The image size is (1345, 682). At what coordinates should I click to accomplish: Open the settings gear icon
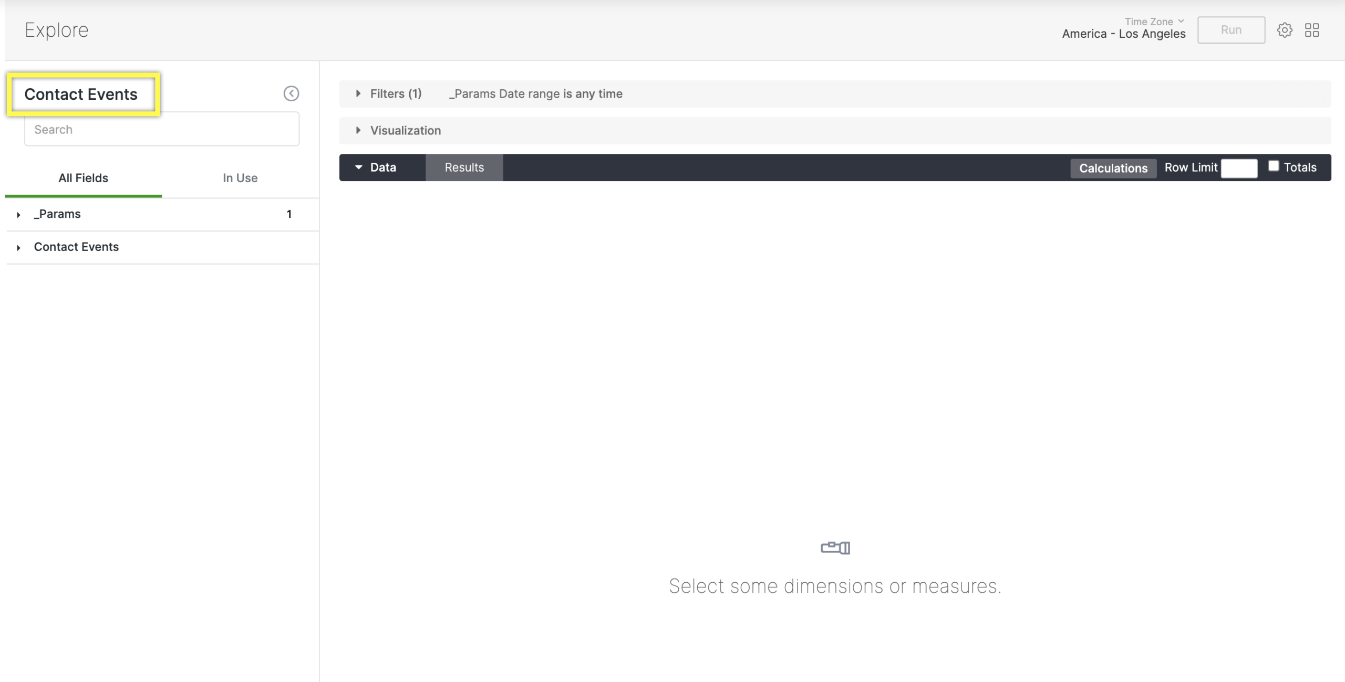pos(1285,29)
